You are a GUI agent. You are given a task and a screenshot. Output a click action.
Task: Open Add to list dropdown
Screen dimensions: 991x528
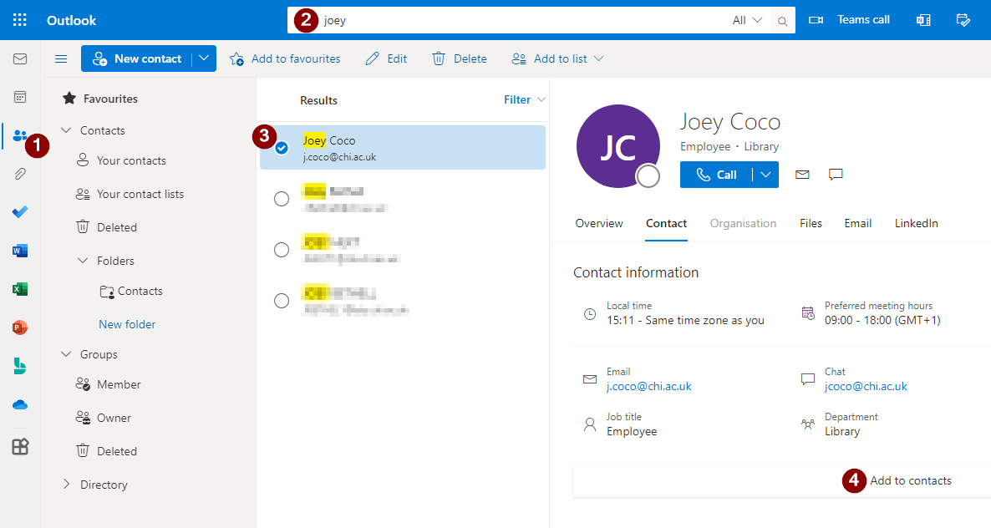pos(557,58)
